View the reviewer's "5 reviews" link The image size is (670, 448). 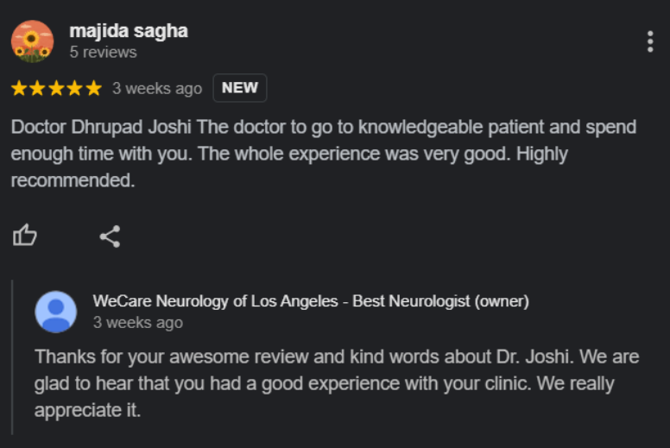103,53
